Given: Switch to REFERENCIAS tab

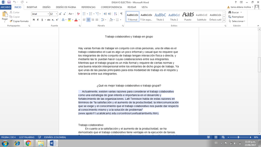Looking at the screenshot, I should pos(88,7).
